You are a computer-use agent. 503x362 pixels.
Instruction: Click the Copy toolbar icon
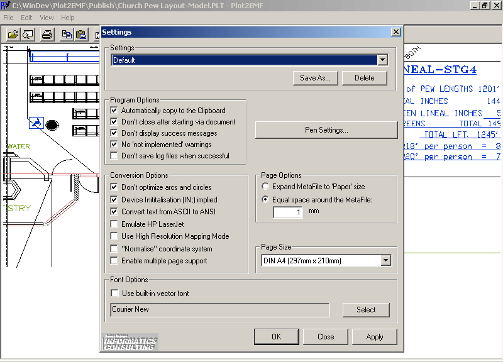[x=67, y=35]
